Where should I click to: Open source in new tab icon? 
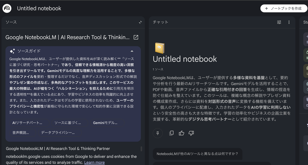(136, 37)
